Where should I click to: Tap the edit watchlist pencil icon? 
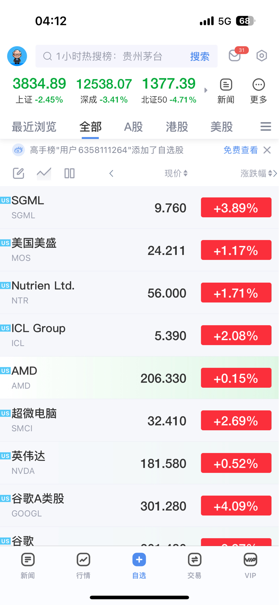coord(19,173)
